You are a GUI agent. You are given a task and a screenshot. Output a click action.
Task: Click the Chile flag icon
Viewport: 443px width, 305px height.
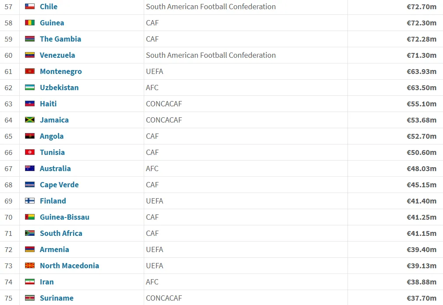click(30, 7)
